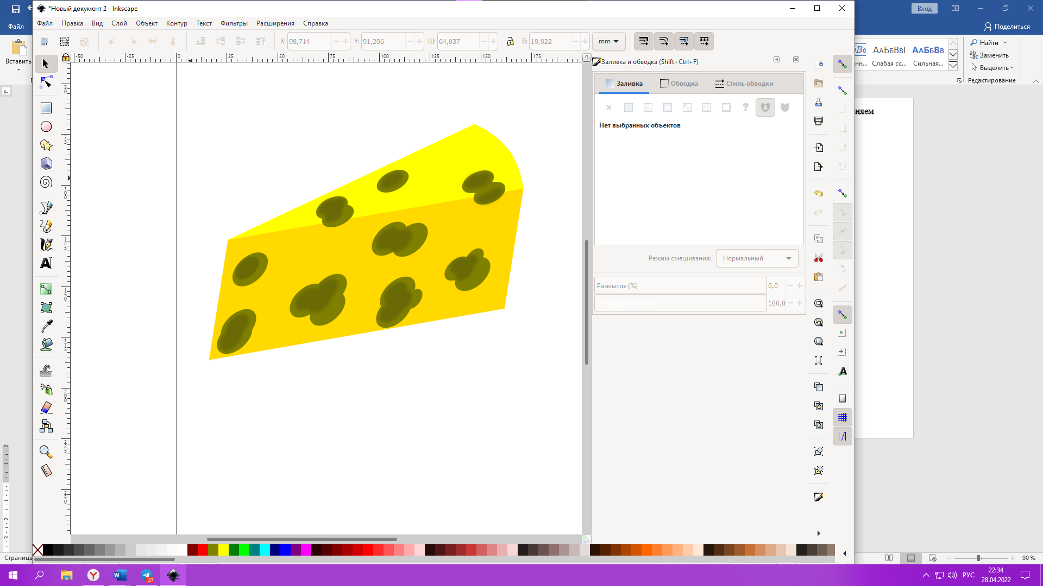The height and width of the screenshot is (586, 1043).
Task: Select the Eraser tool
Action: pyautogui.click(x=46, y=407)
